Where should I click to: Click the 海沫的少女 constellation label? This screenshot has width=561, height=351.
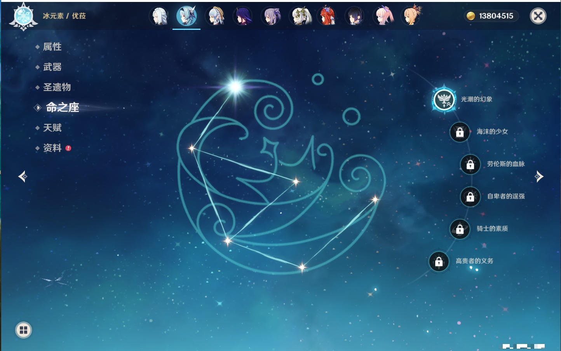(493, 131)
